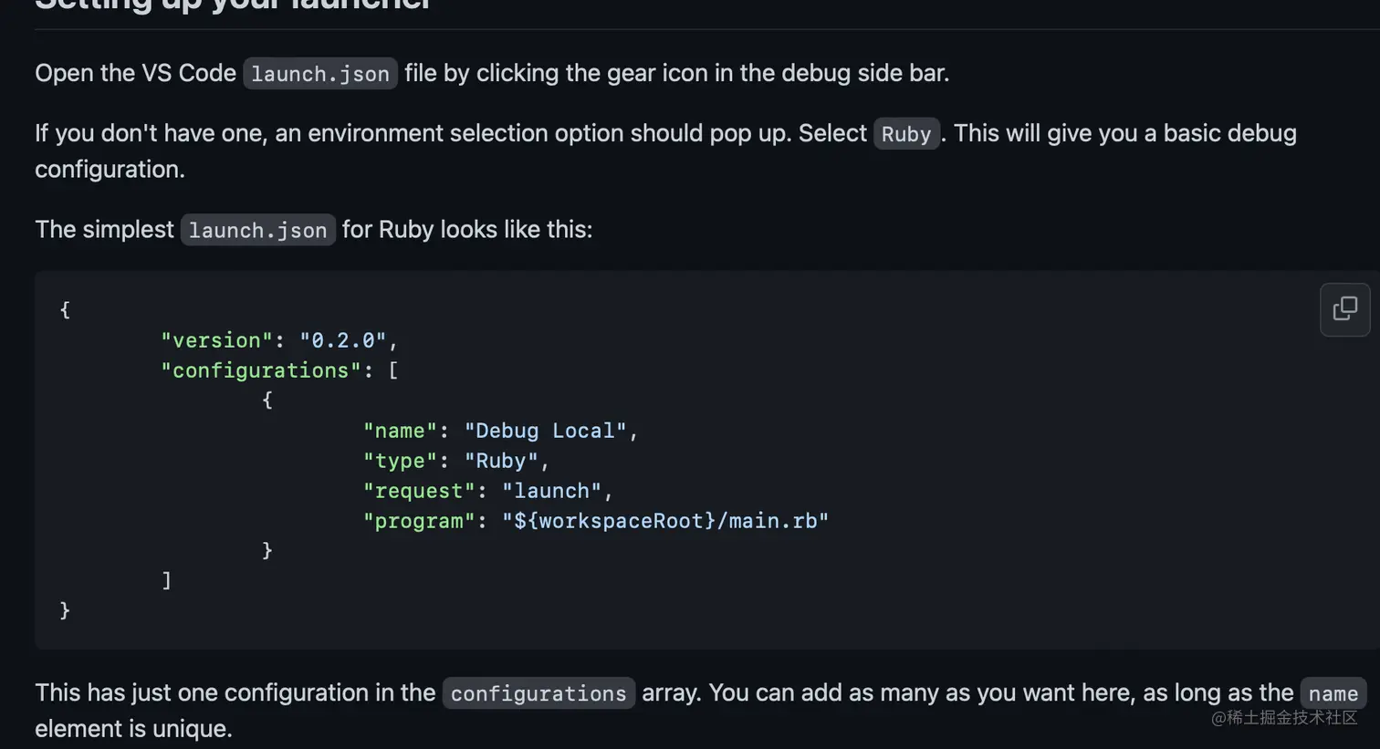Click the launch.json code tag after "VS Code"
Screen dimensions: 1380x749
tap(319, 74)
